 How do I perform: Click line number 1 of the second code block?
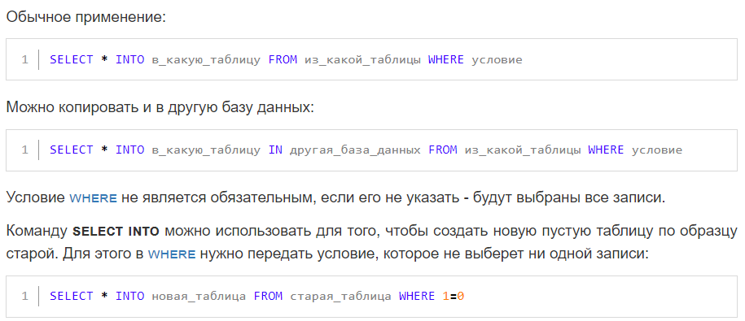24,150
